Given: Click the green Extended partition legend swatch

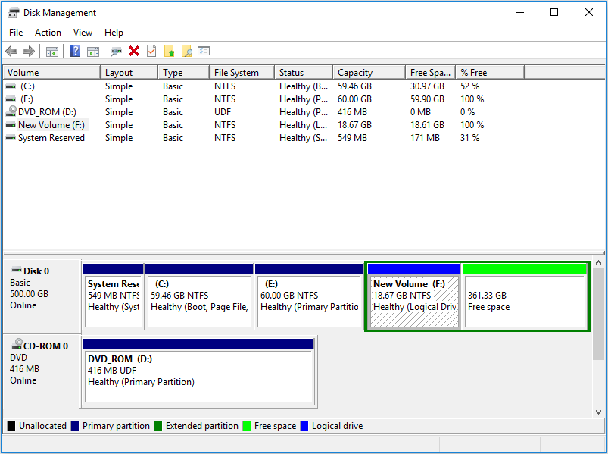Looking at the screenshot, I should pyautogui.click(x=157, y=426).
